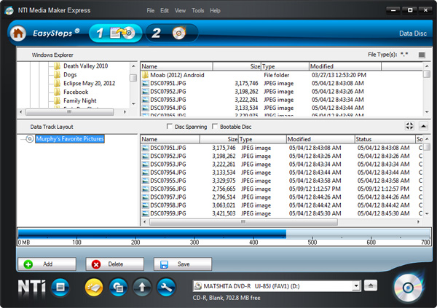The width and height of the screenshot is (437, 308).
Task: Click the track layout horizontal scrollbar
Action: coord(243,222)
